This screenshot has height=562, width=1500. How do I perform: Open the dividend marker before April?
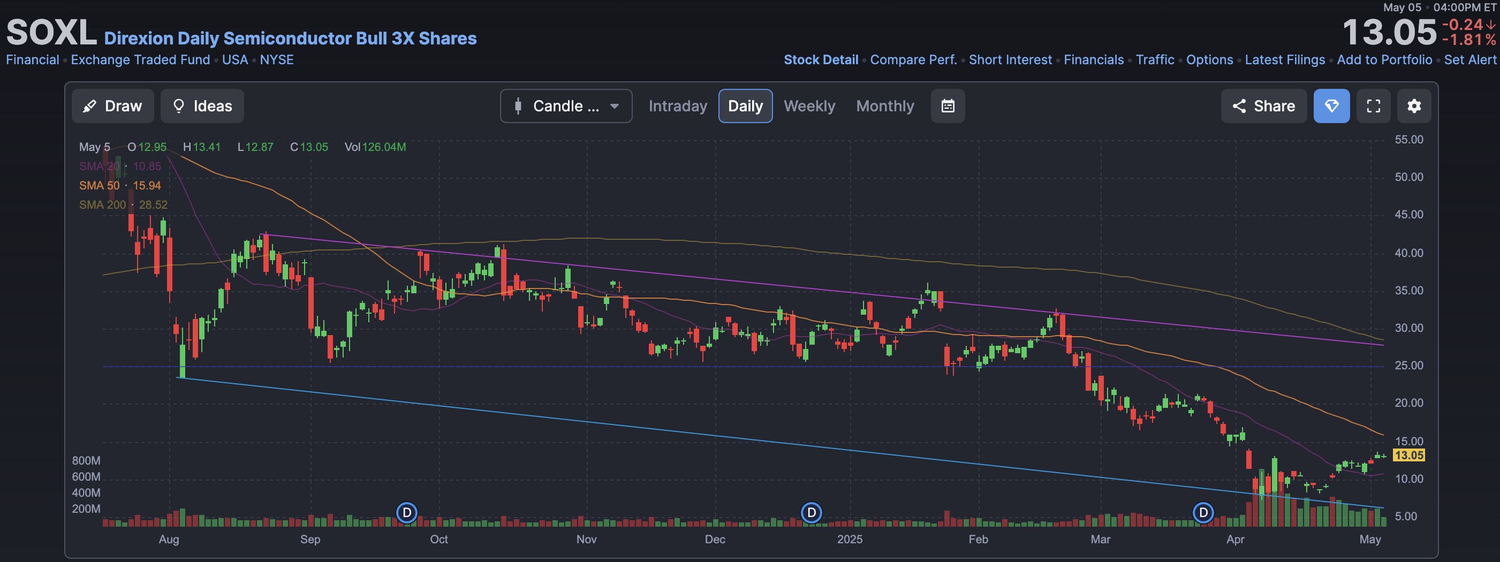1203,513
